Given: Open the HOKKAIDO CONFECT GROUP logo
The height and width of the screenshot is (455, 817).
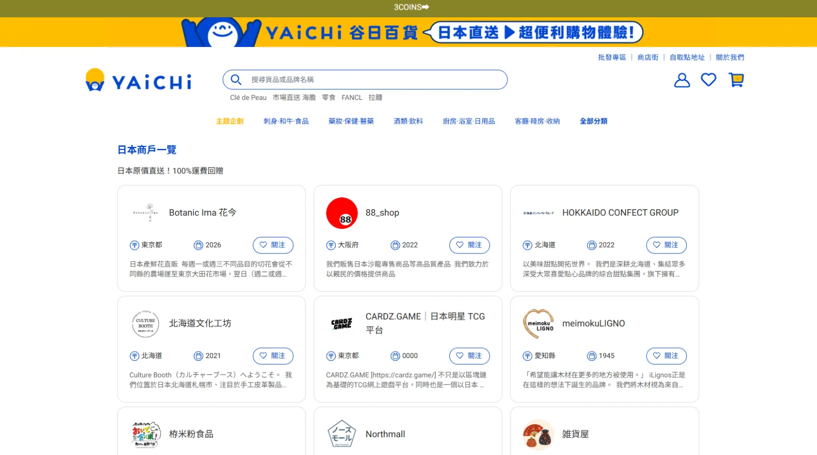Looking at the screenshot, I should pyautogui.click(x=538, y=213).
